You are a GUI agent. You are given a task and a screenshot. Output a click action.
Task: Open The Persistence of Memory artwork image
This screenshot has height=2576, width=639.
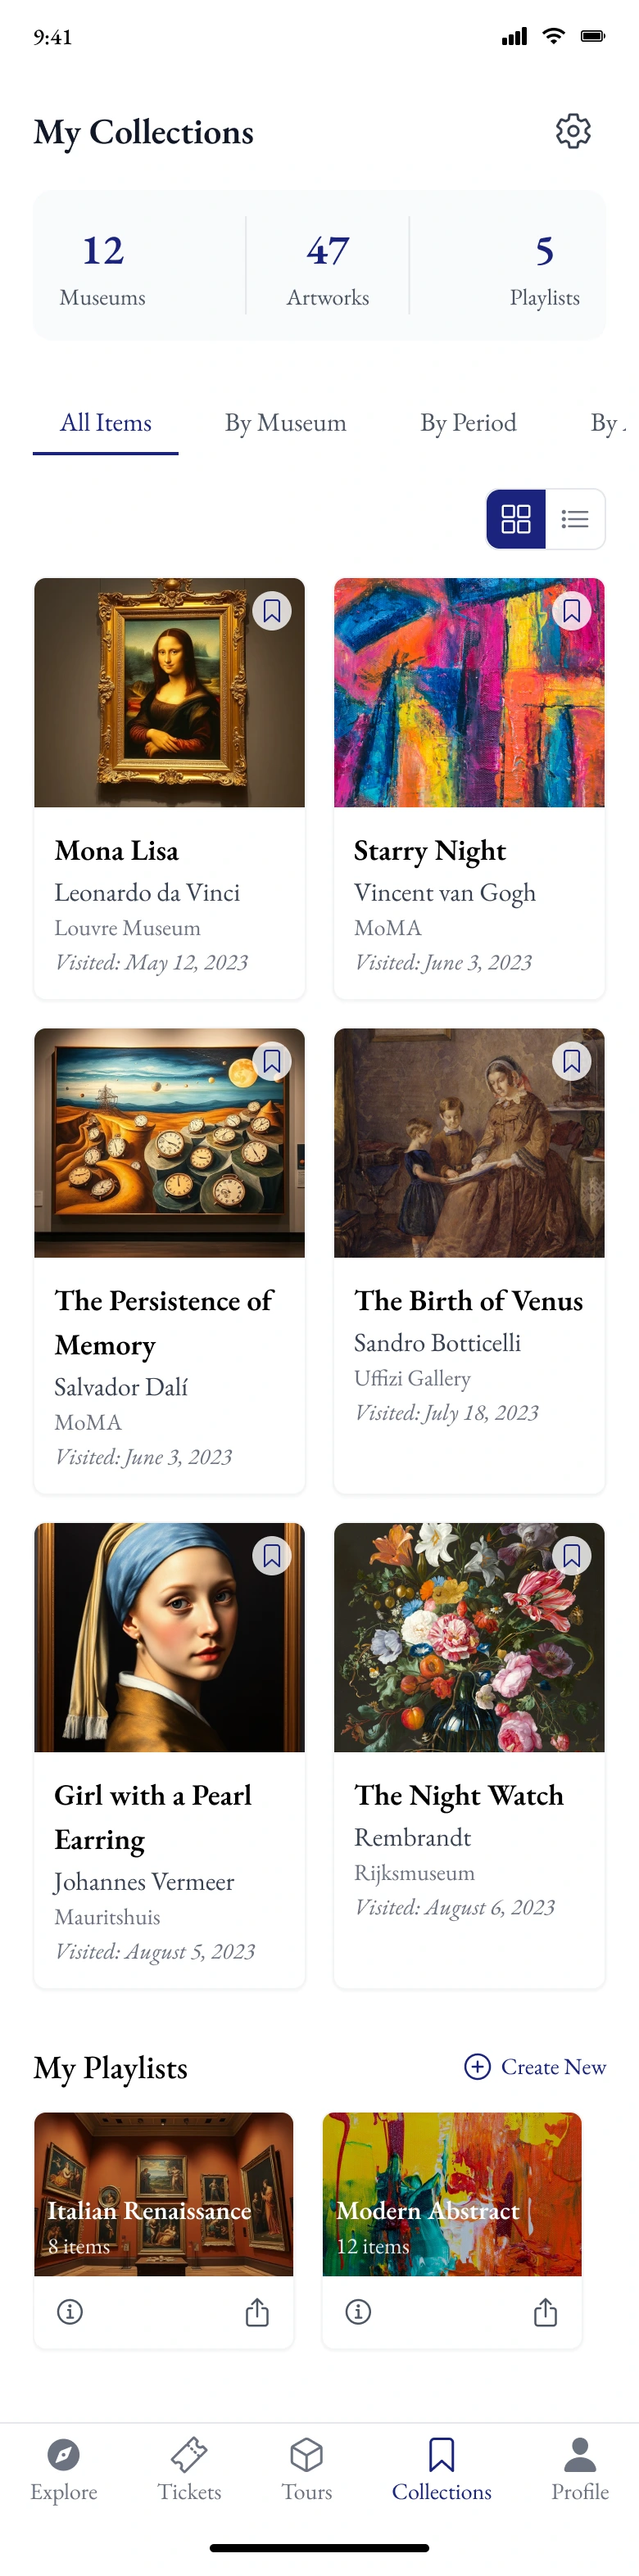click(x=169, y=1142)
